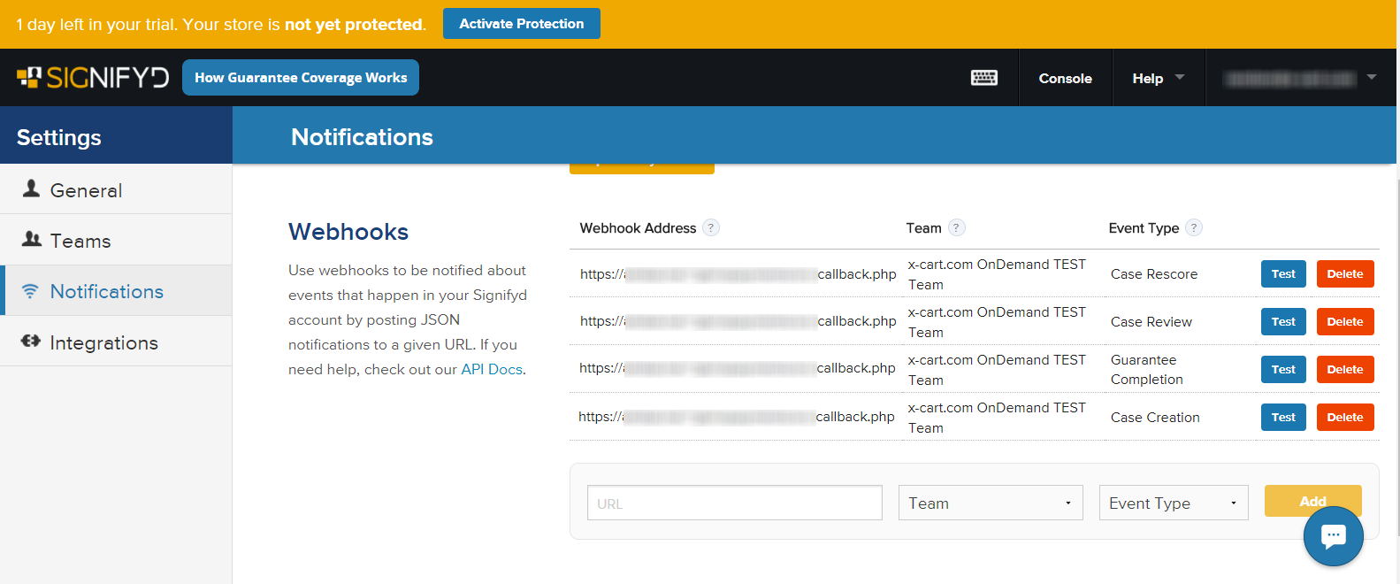Click the Case Rescore row webhook URL
This screenshot has height=584, width=1400.
pos(738,274)
